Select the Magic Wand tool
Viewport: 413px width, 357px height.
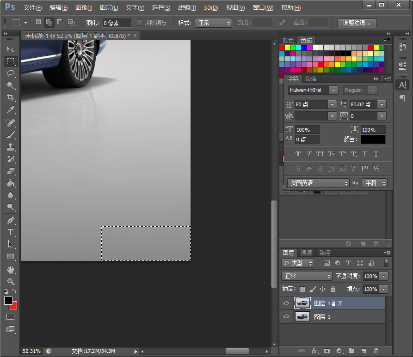click(x=11, y=85)
